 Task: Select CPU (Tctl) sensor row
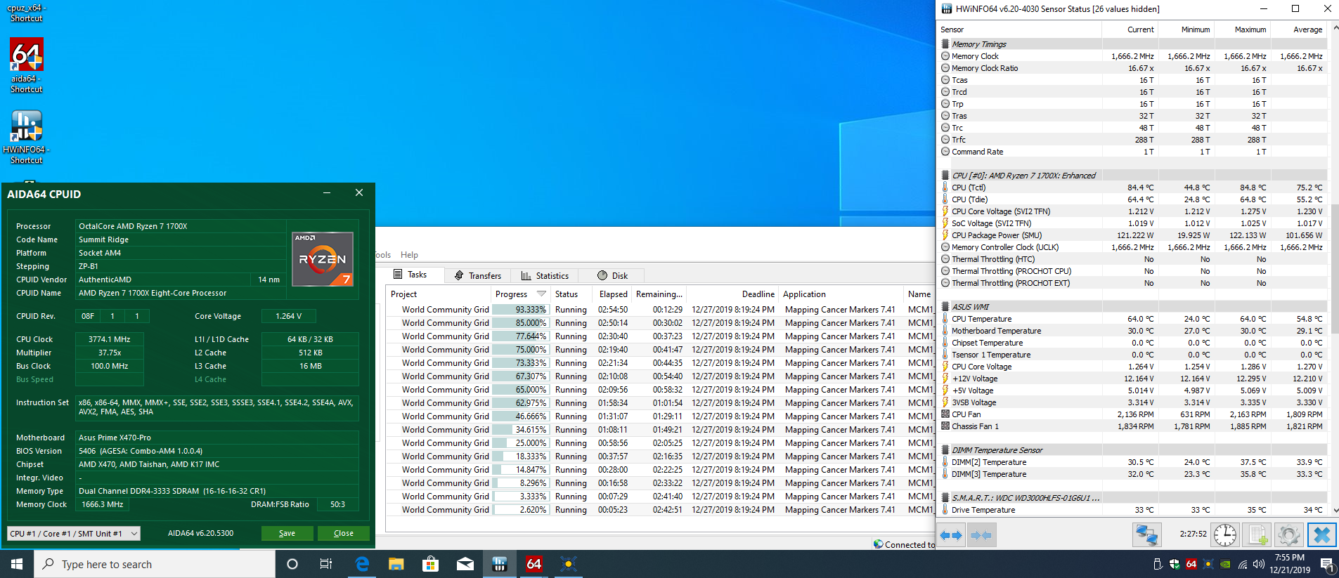(1133, 188)
